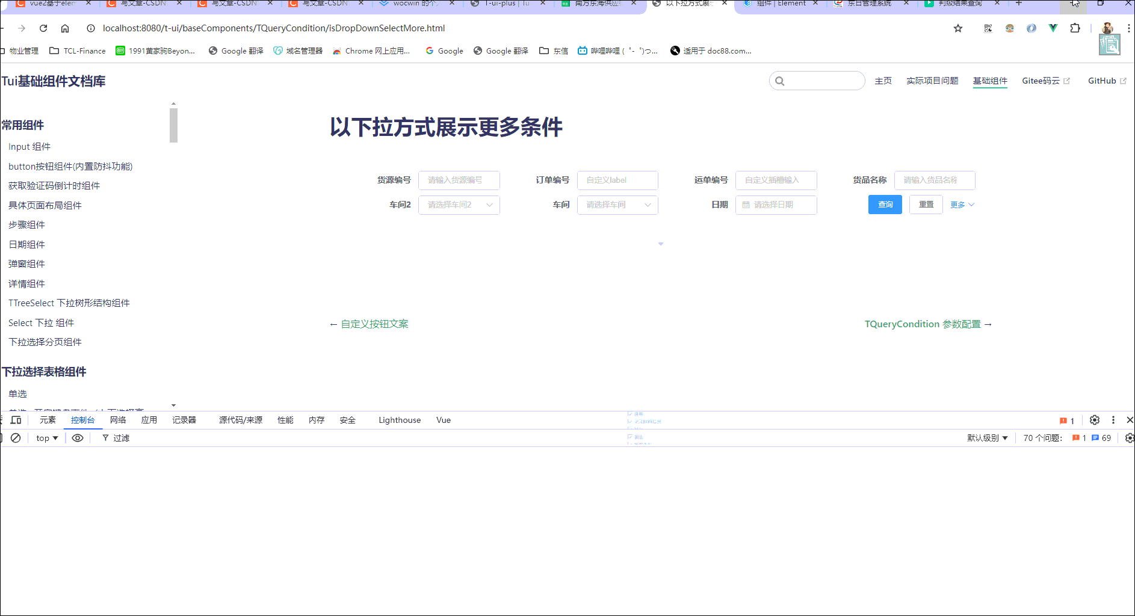The width and height of the screenshot is (1135, 616).
Task: Toggle the live expression eye icon
Action: 77,438
